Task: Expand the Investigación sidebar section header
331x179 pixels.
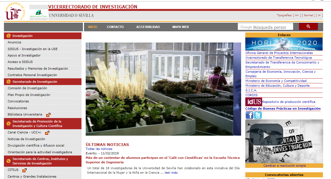Action: point(22,36)
